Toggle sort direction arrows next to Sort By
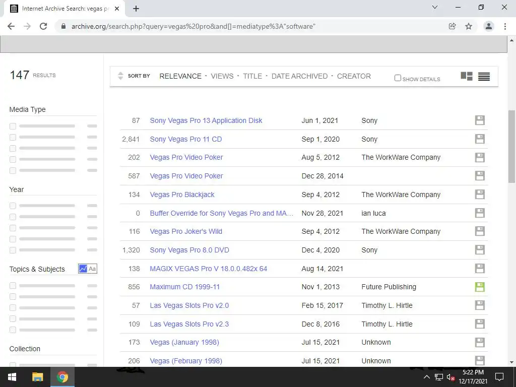 pyautogui.click(x=120, y=76)
